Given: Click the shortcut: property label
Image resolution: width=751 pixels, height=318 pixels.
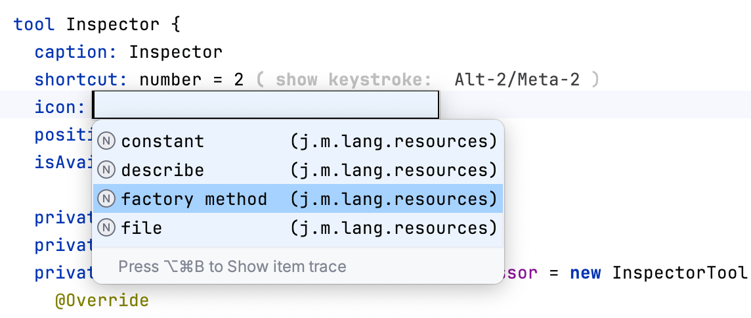Looking at the screenshot, I should click(81, 79).
